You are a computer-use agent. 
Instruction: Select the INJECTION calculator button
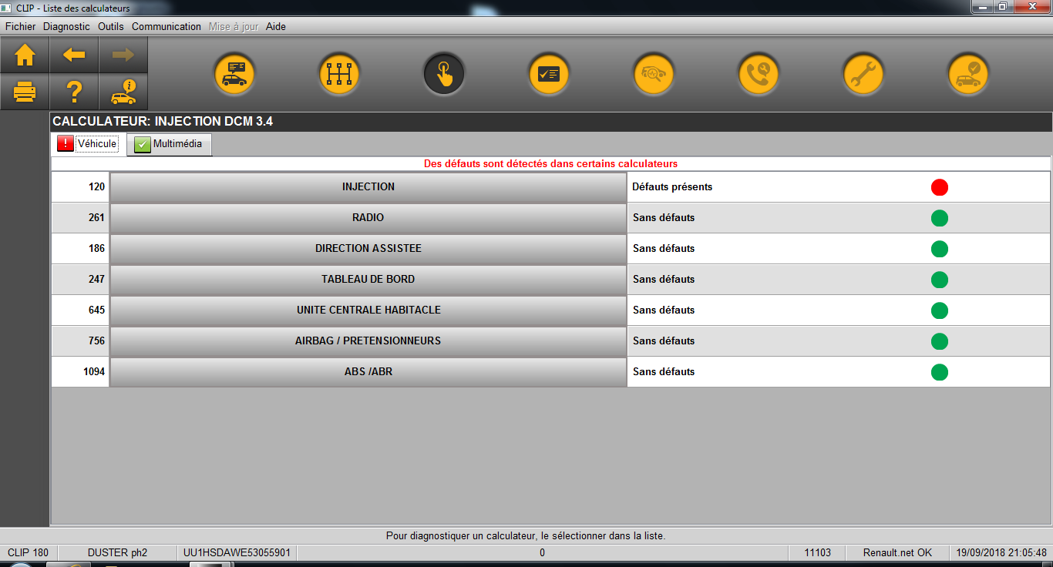(368, 187)
